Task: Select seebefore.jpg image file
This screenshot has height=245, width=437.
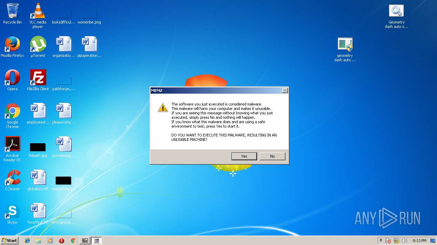Action: coord(64,182)
